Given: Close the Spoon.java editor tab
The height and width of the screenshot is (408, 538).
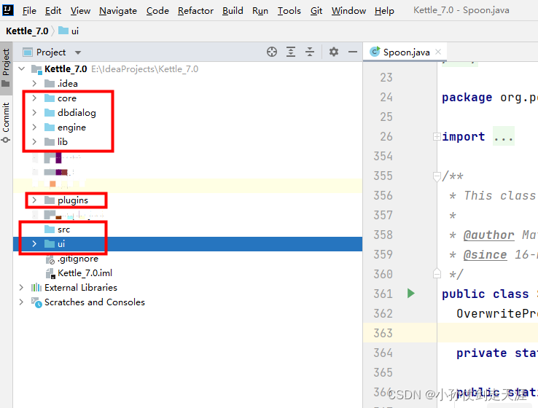Looking at the screenshot, I should click(x=438, y=52).
